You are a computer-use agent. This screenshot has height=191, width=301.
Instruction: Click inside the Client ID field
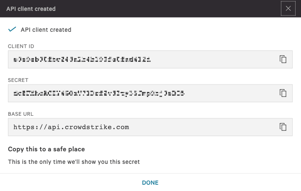point(209,59)
